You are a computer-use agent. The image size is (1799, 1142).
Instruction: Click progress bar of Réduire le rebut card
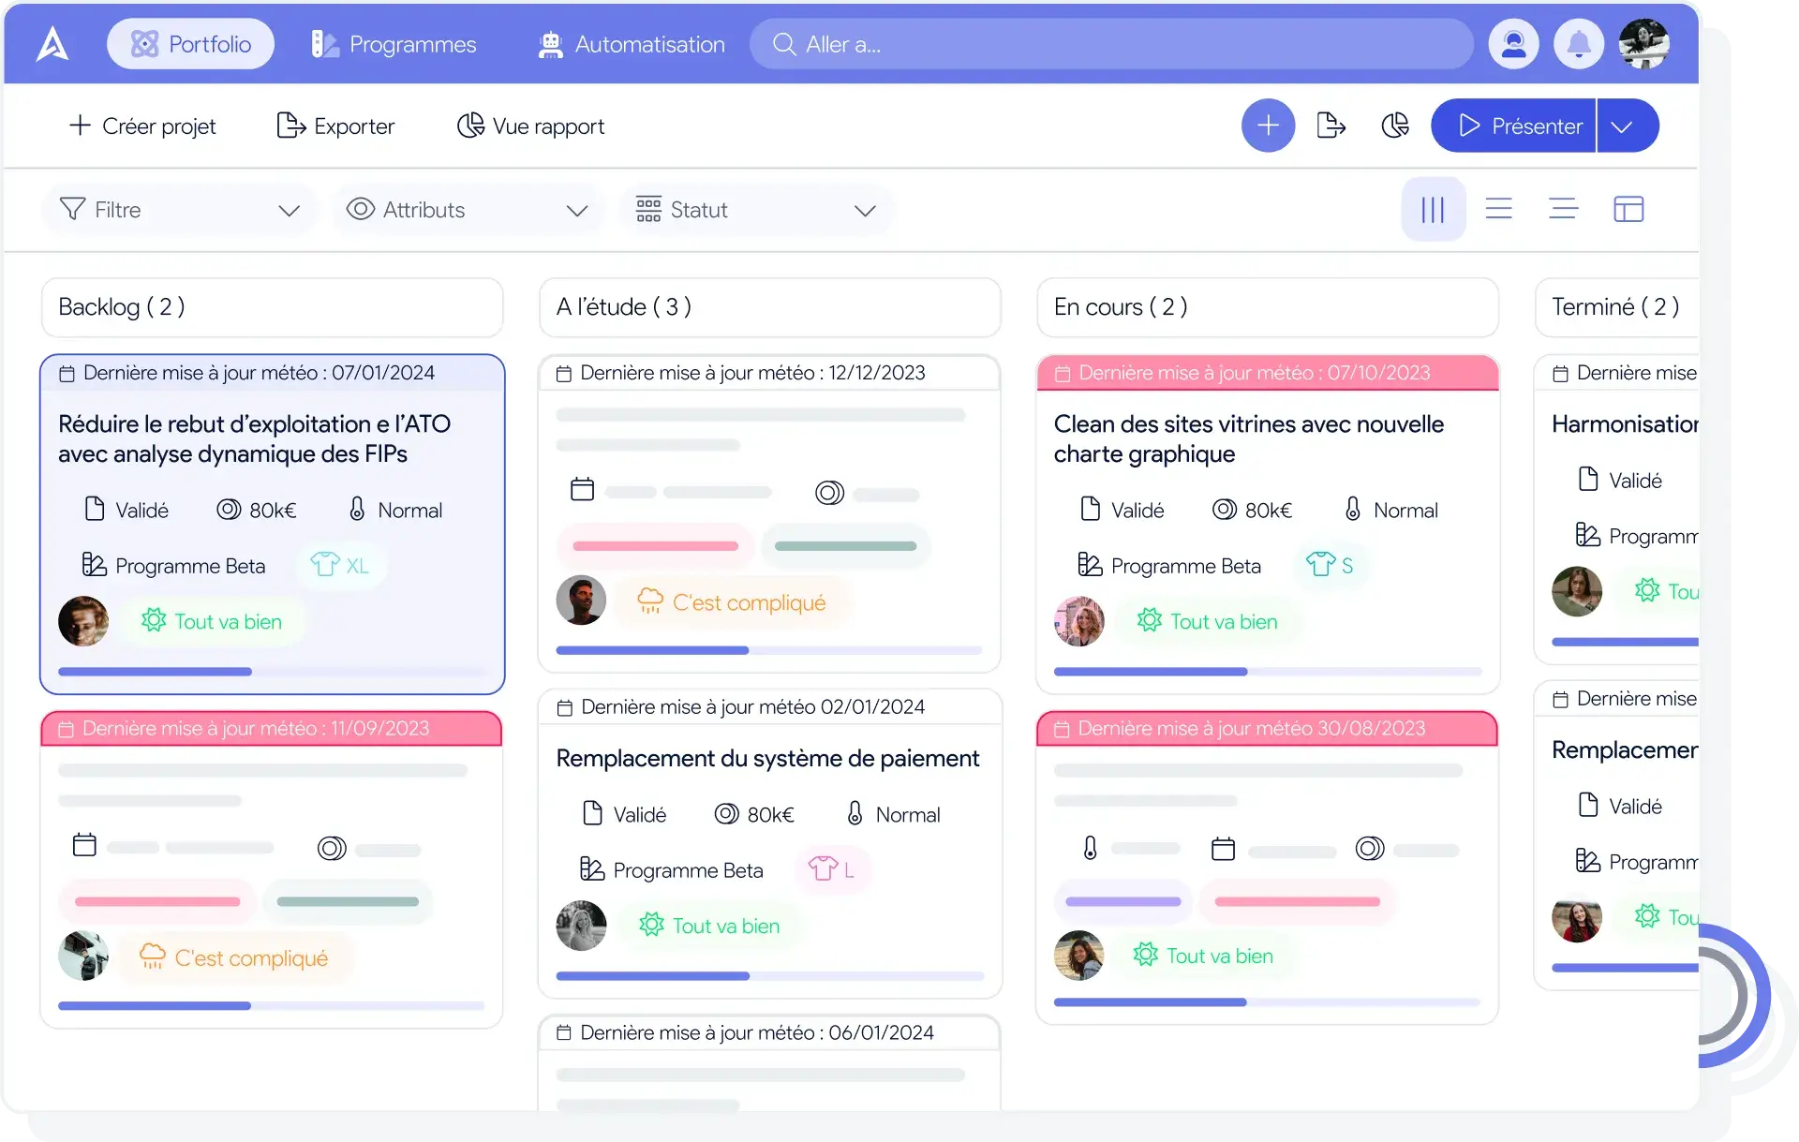(272, 672)
